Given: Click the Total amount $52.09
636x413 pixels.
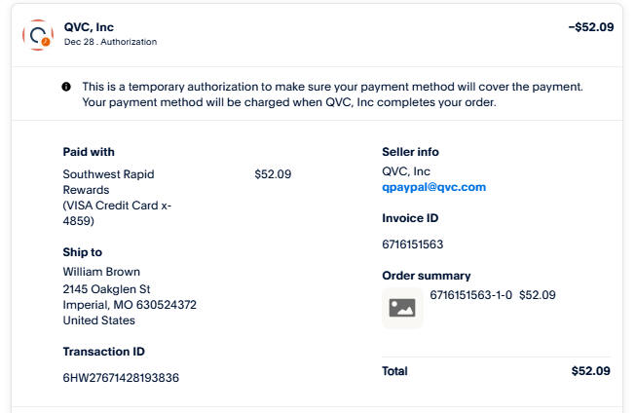Looking at the screenshot, I should [590, 371].
